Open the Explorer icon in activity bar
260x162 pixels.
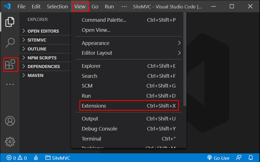click(x=10, y=22)
